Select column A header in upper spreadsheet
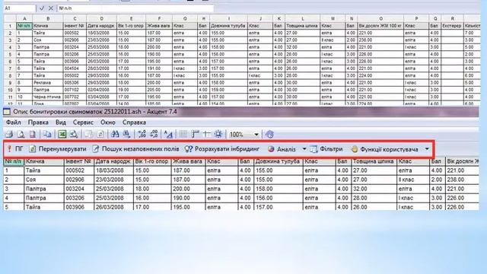 coord(24,18)
